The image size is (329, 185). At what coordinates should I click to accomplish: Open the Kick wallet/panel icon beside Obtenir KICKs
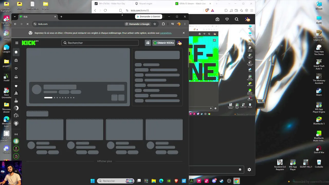tap(148, 43)
